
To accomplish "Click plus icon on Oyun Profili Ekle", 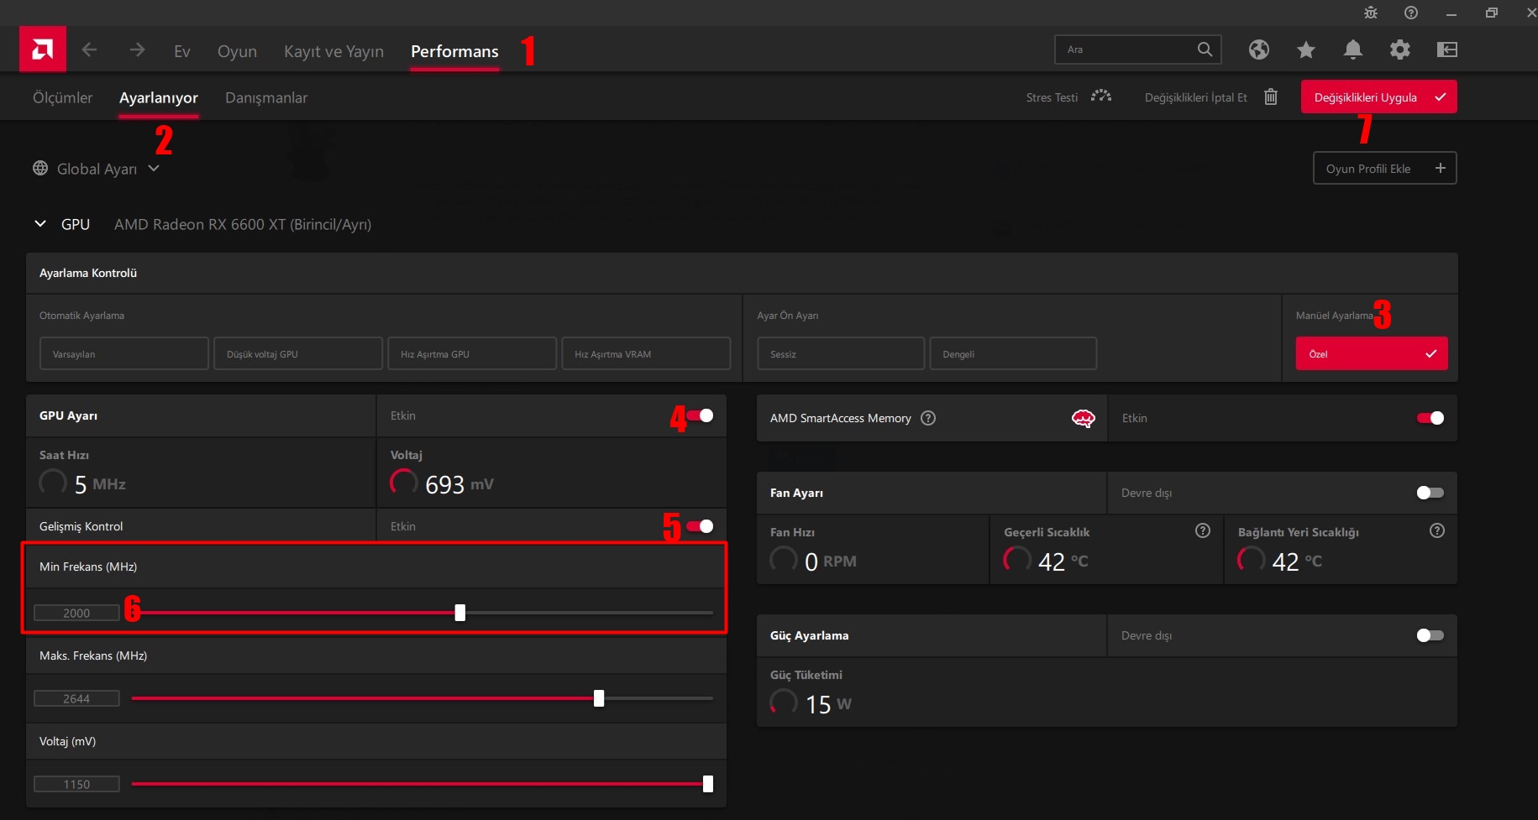I will coord(1441,168).
